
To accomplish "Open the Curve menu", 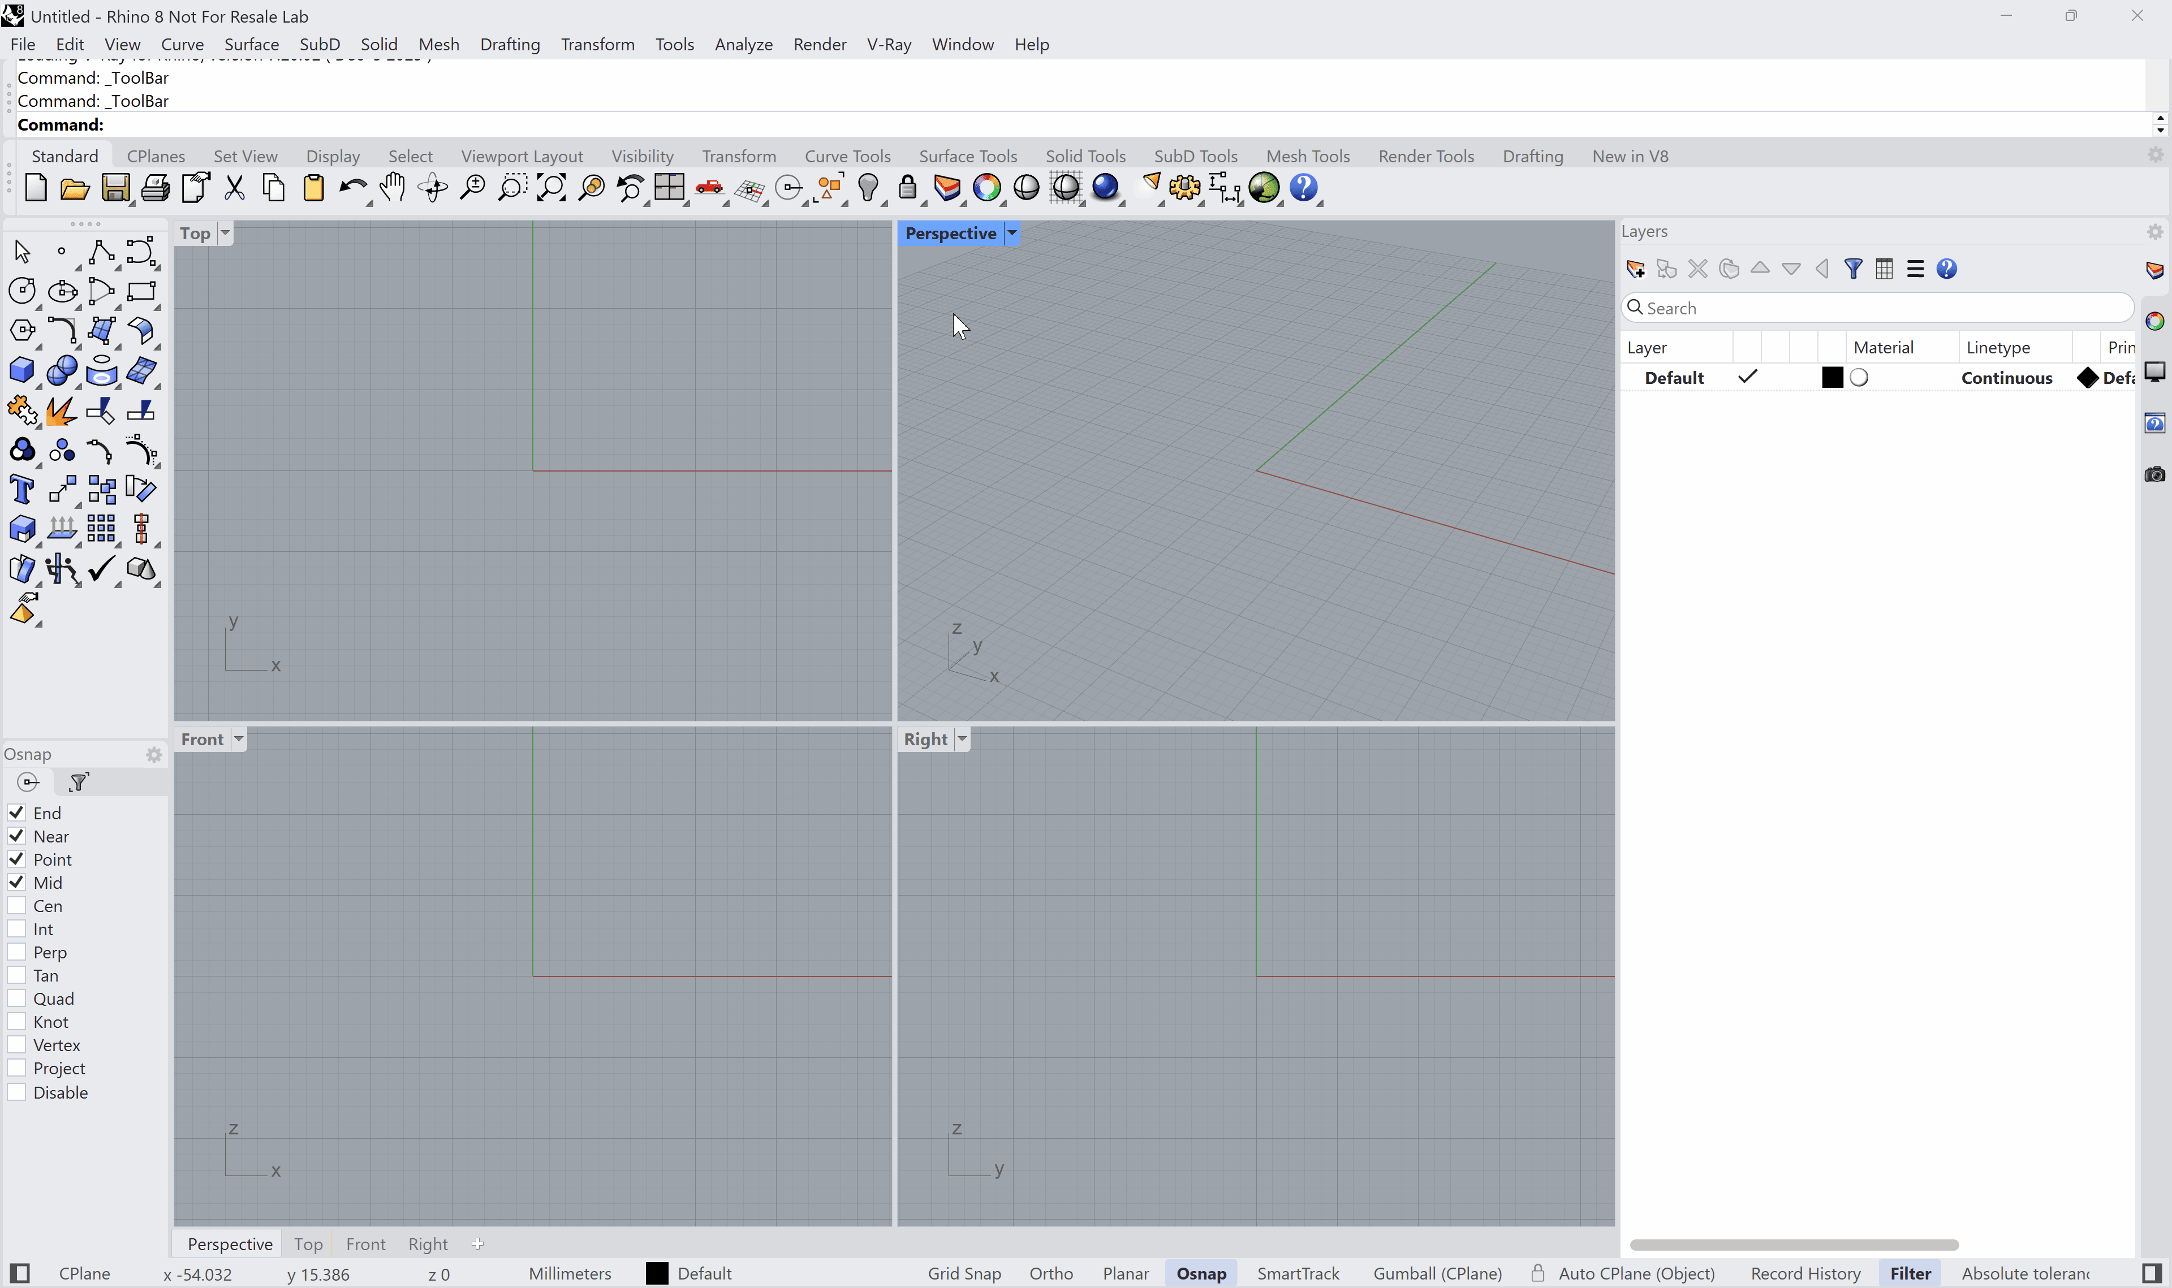I will [182, 44].
